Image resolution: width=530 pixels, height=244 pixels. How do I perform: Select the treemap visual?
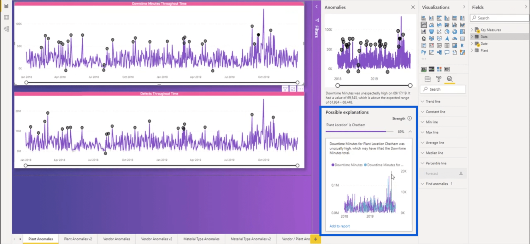pyautogui.click(x=462, y=32)
